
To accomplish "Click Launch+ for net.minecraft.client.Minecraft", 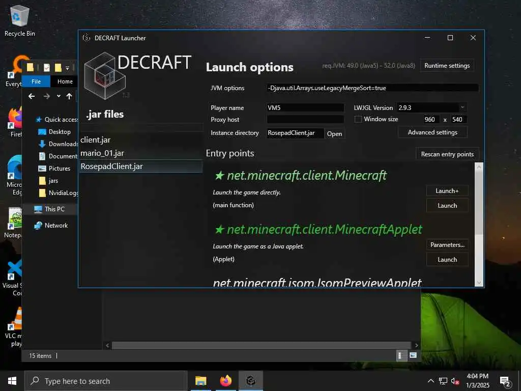I will 447,191.
